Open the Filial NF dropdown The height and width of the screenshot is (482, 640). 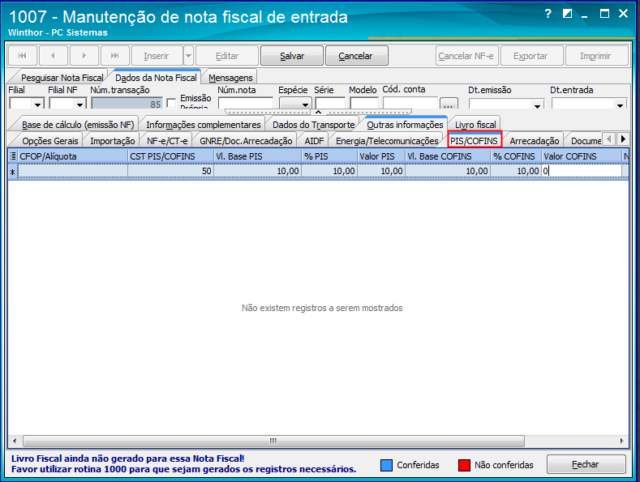pos(79,105)
